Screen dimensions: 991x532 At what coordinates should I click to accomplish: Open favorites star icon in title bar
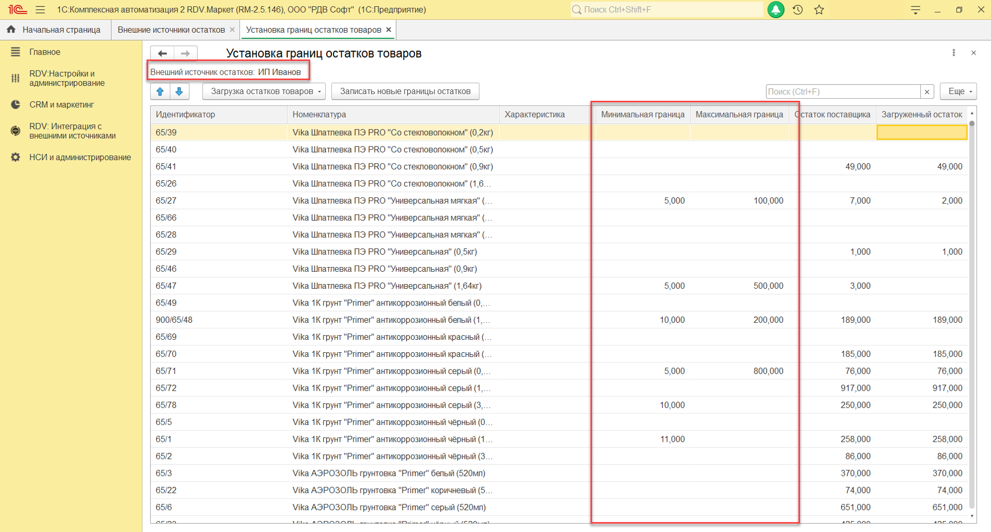tap(819, 10)
